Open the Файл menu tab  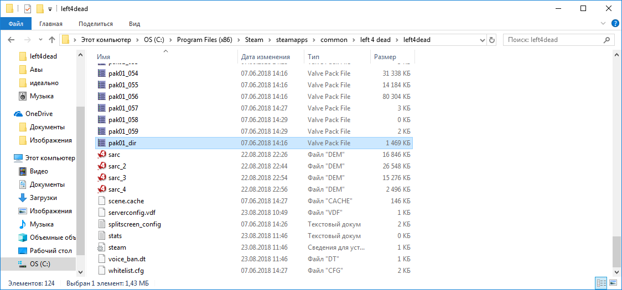click(16, 24)
